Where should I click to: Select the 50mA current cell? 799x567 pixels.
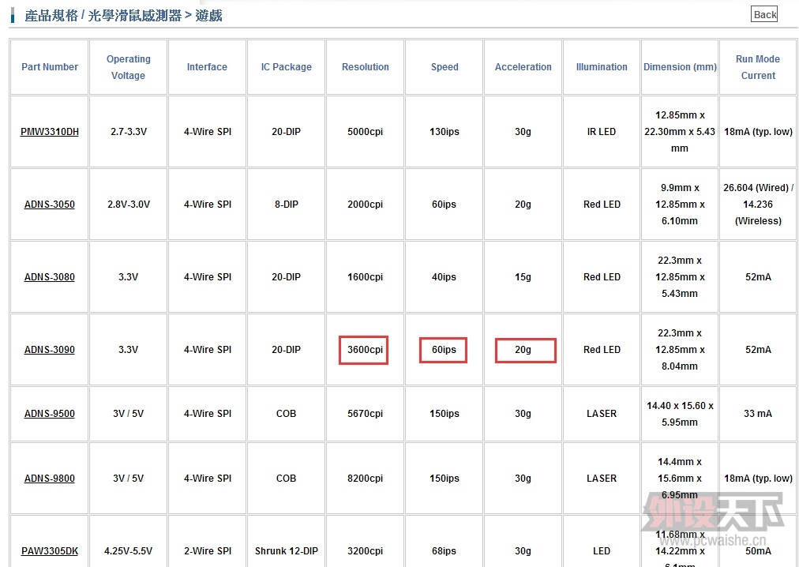click(758, 543)
